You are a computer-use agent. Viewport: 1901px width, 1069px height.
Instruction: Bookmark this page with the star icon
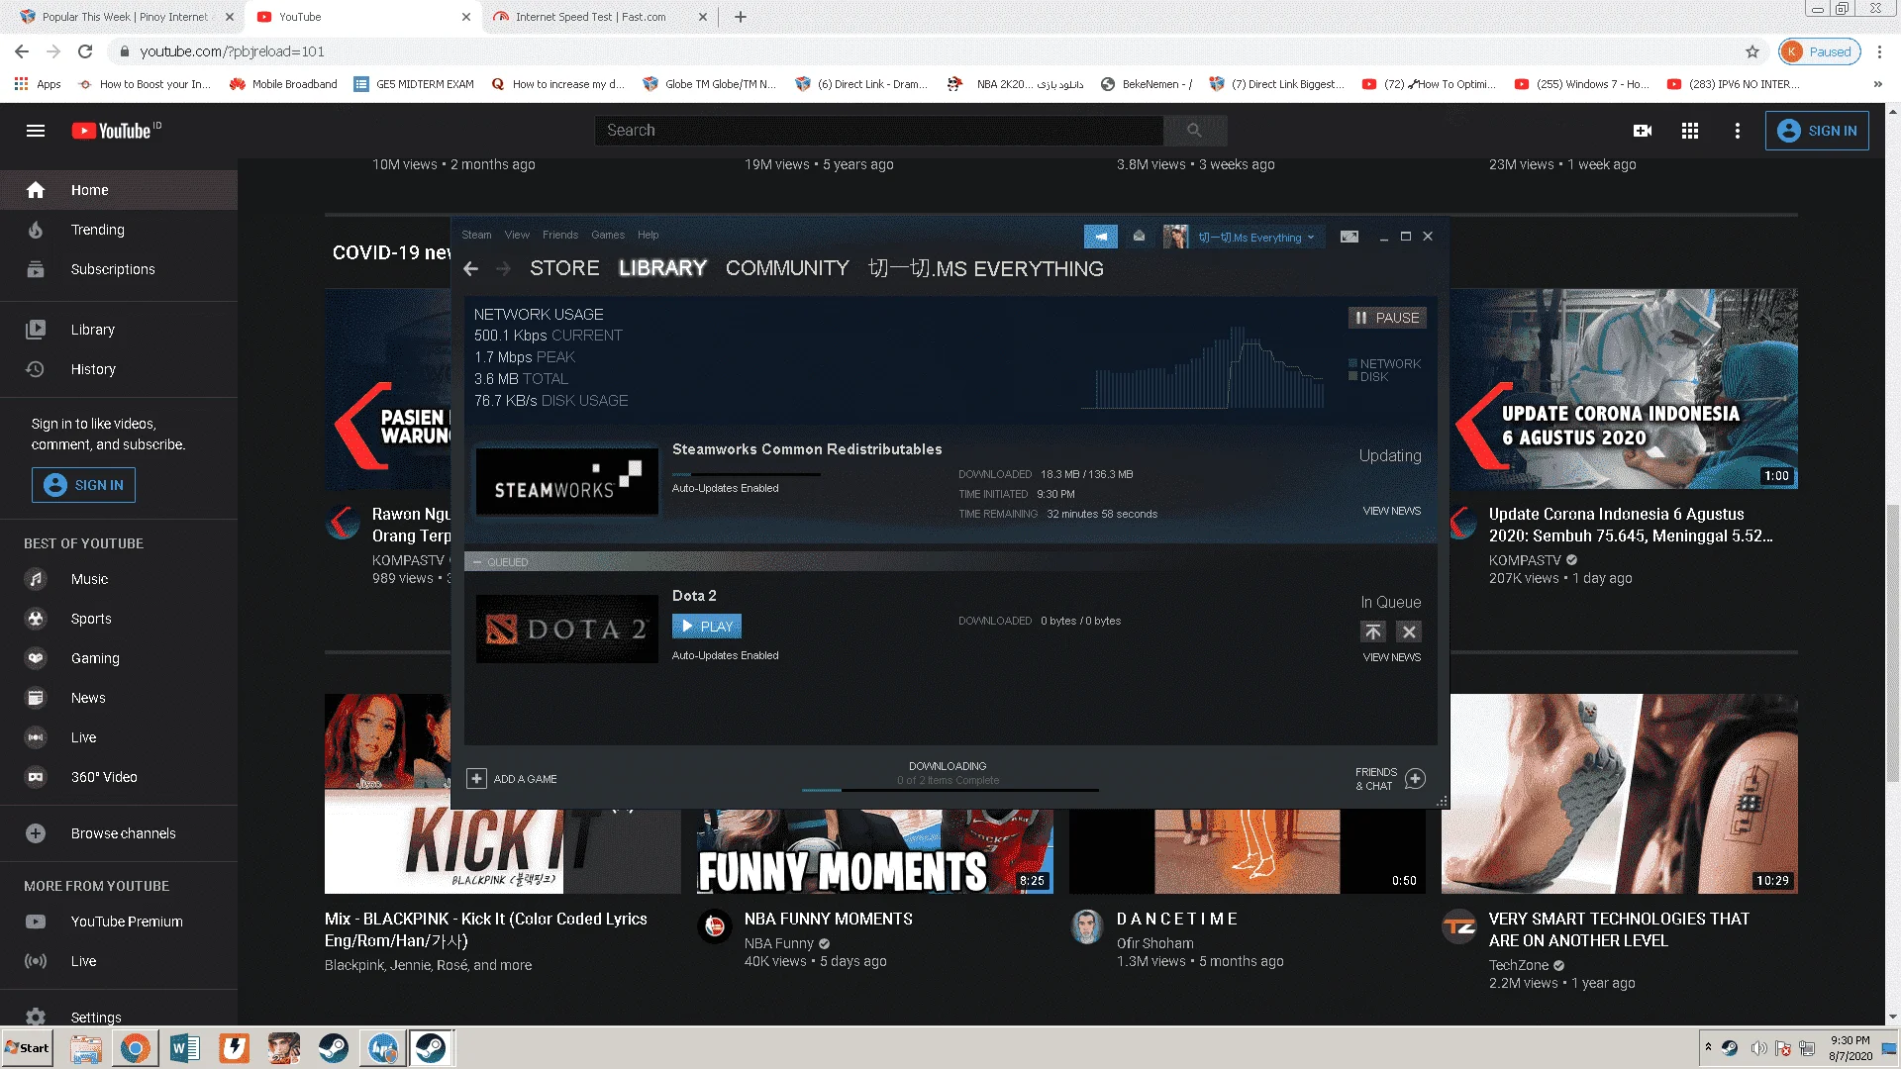coord(1752,51)
